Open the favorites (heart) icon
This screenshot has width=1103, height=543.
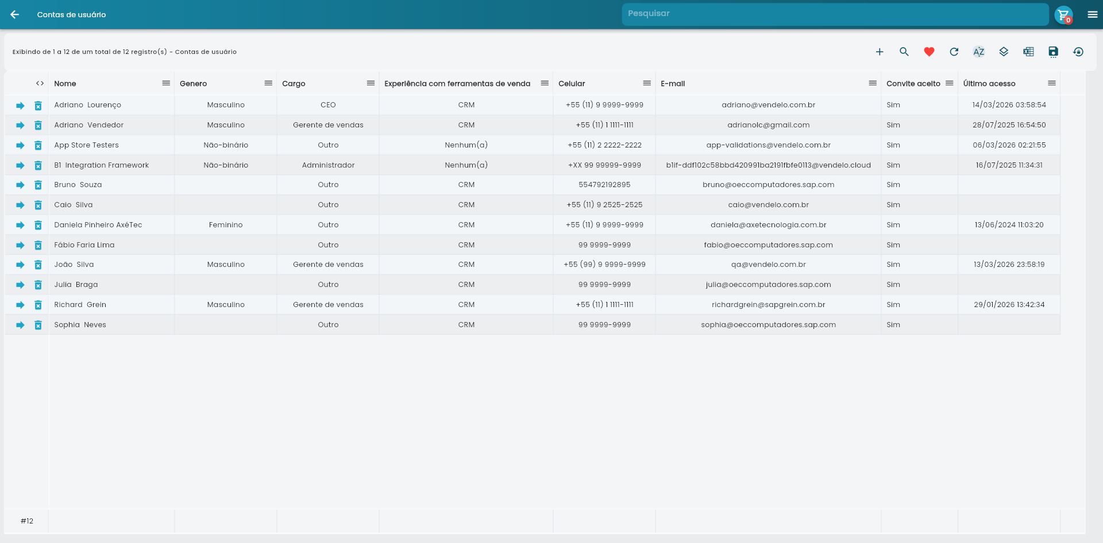[x=928, y=52]
